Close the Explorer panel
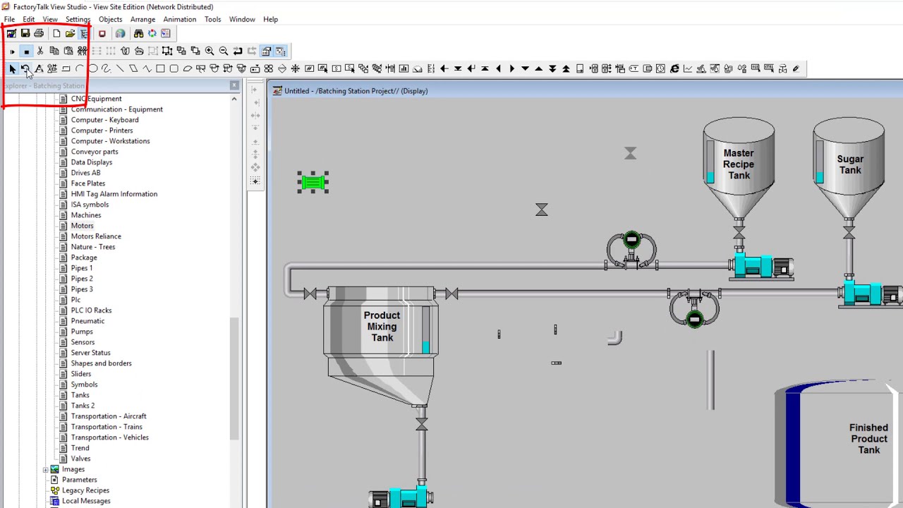 pos(234,85)
